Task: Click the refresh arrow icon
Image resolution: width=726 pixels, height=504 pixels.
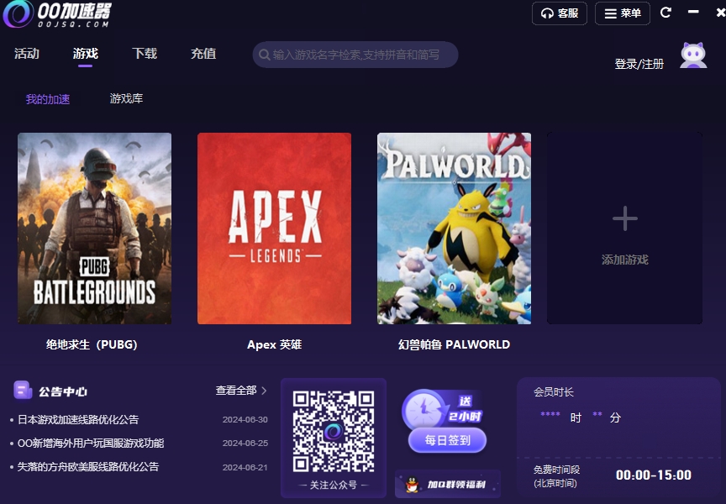Action: pos(665,13)
